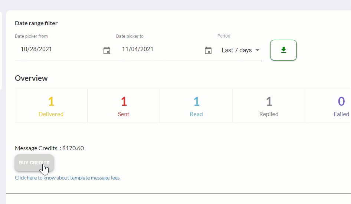
Task: Click the Overview heading
Action: tap(31, 78)
